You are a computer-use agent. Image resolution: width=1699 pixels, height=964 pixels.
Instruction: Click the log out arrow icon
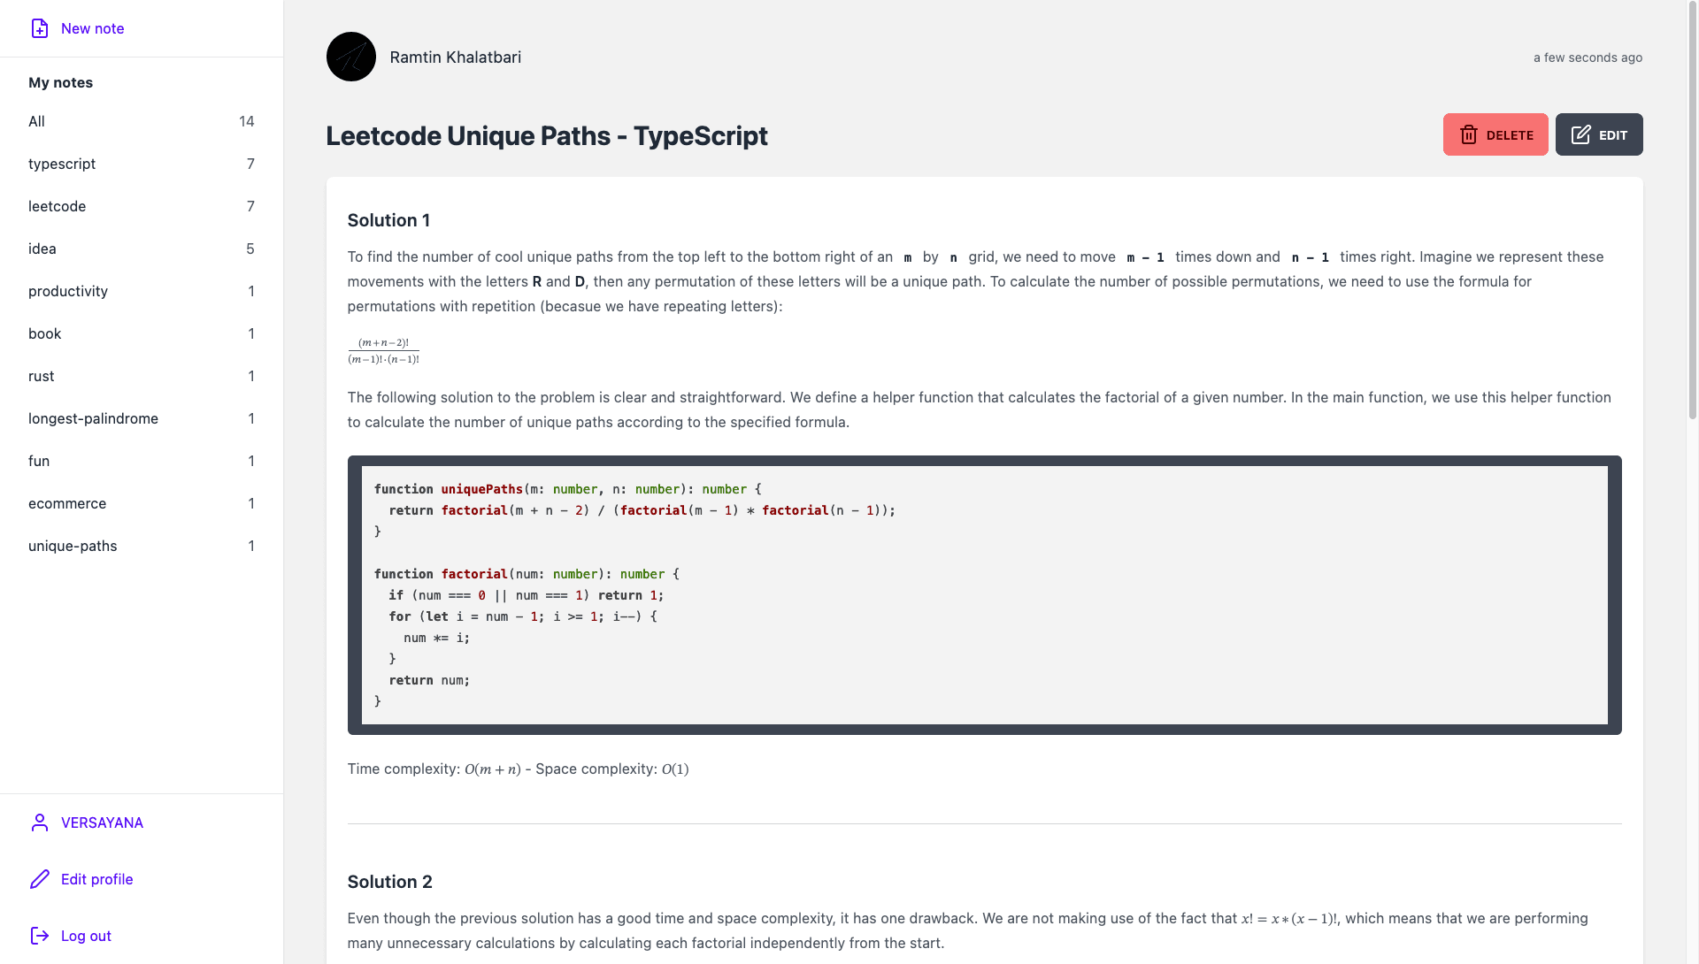click(x=39, y=935)
